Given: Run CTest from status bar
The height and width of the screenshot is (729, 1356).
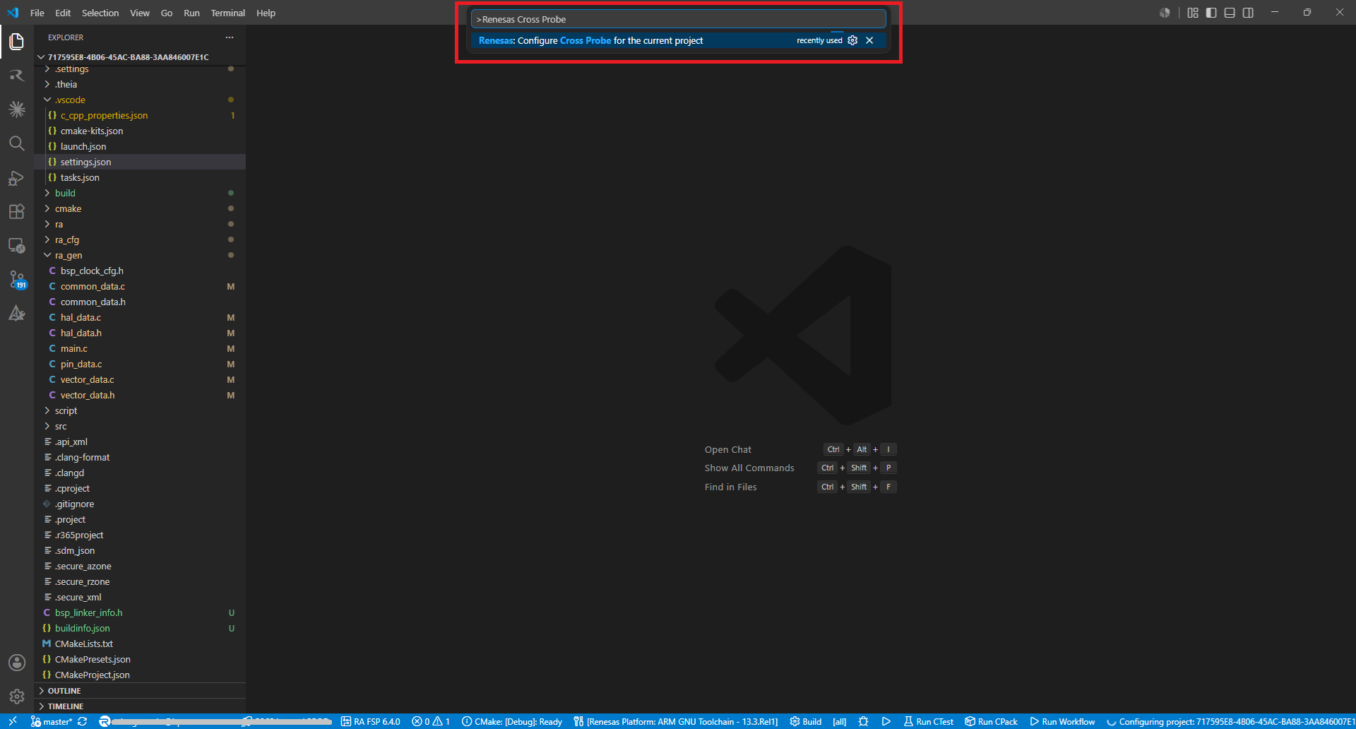Looking at the screenshot, I should (929, 721).
